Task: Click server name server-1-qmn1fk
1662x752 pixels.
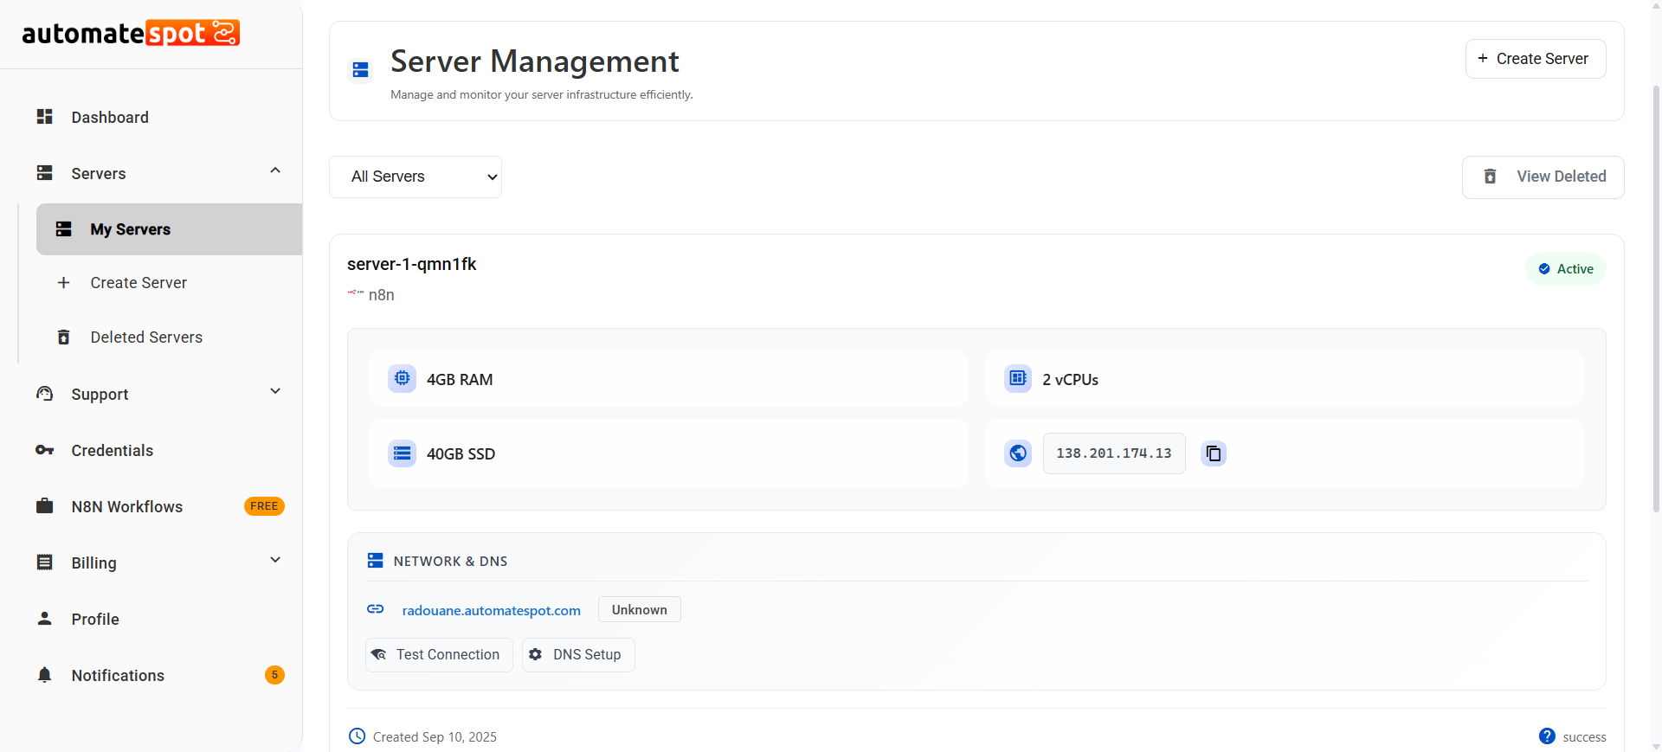Action: (x=411, y=264)
